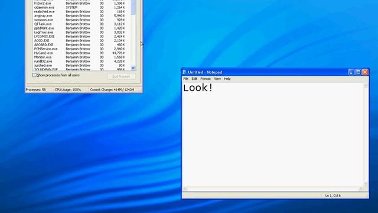Select the AOSD.EXE process row
Viewport: 378px width, 213px height.
(x=82, y=40)
